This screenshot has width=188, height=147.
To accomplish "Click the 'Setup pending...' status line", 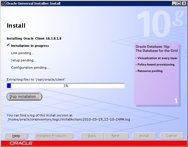I will coord(24,60).
